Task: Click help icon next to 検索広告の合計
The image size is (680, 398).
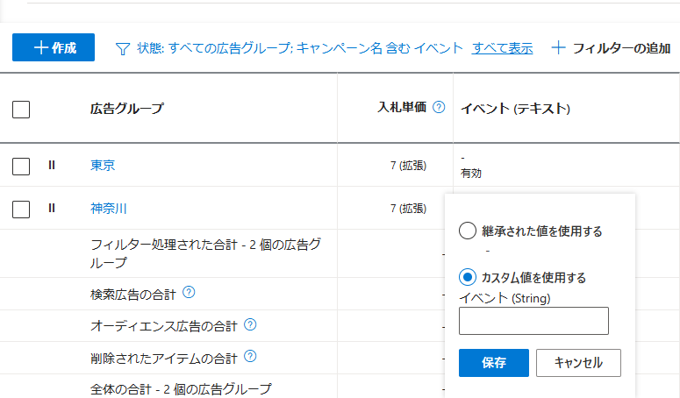Action: (x=189, y=293)
